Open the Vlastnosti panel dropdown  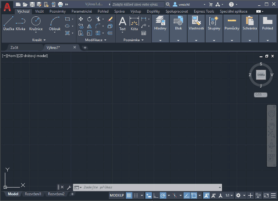[x=196, y=40]
